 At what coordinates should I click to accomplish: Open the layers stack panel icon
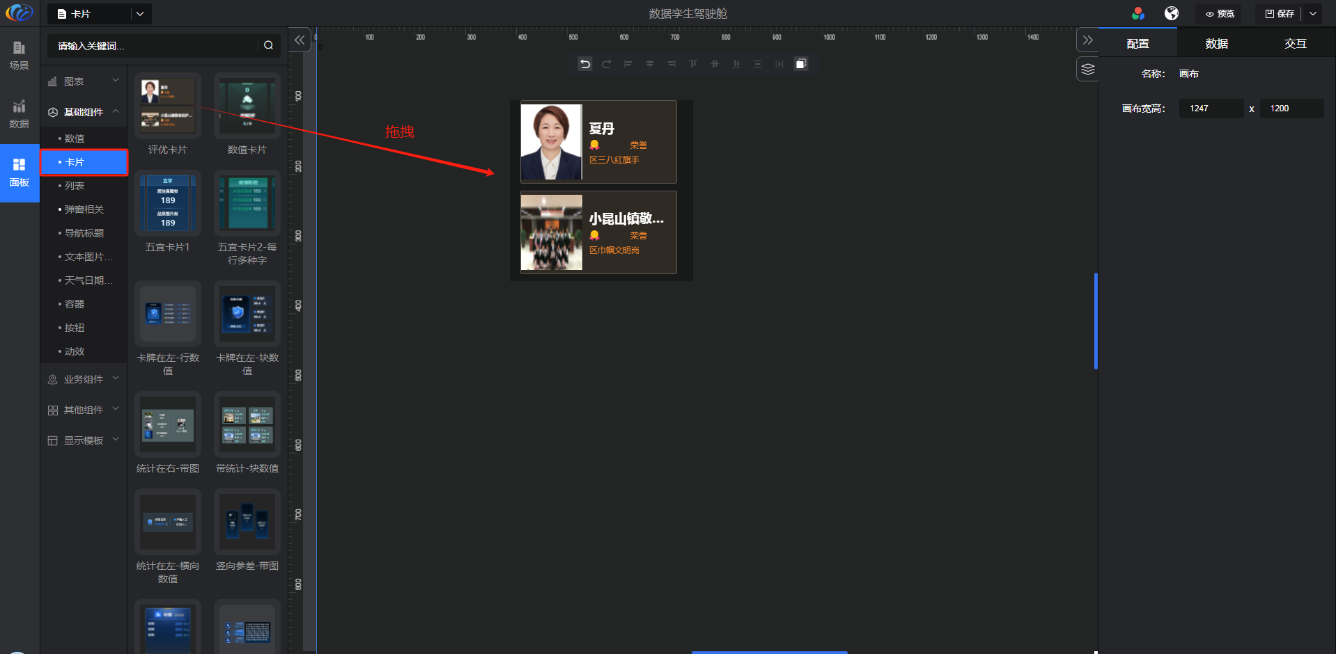tap(1088, 69)
